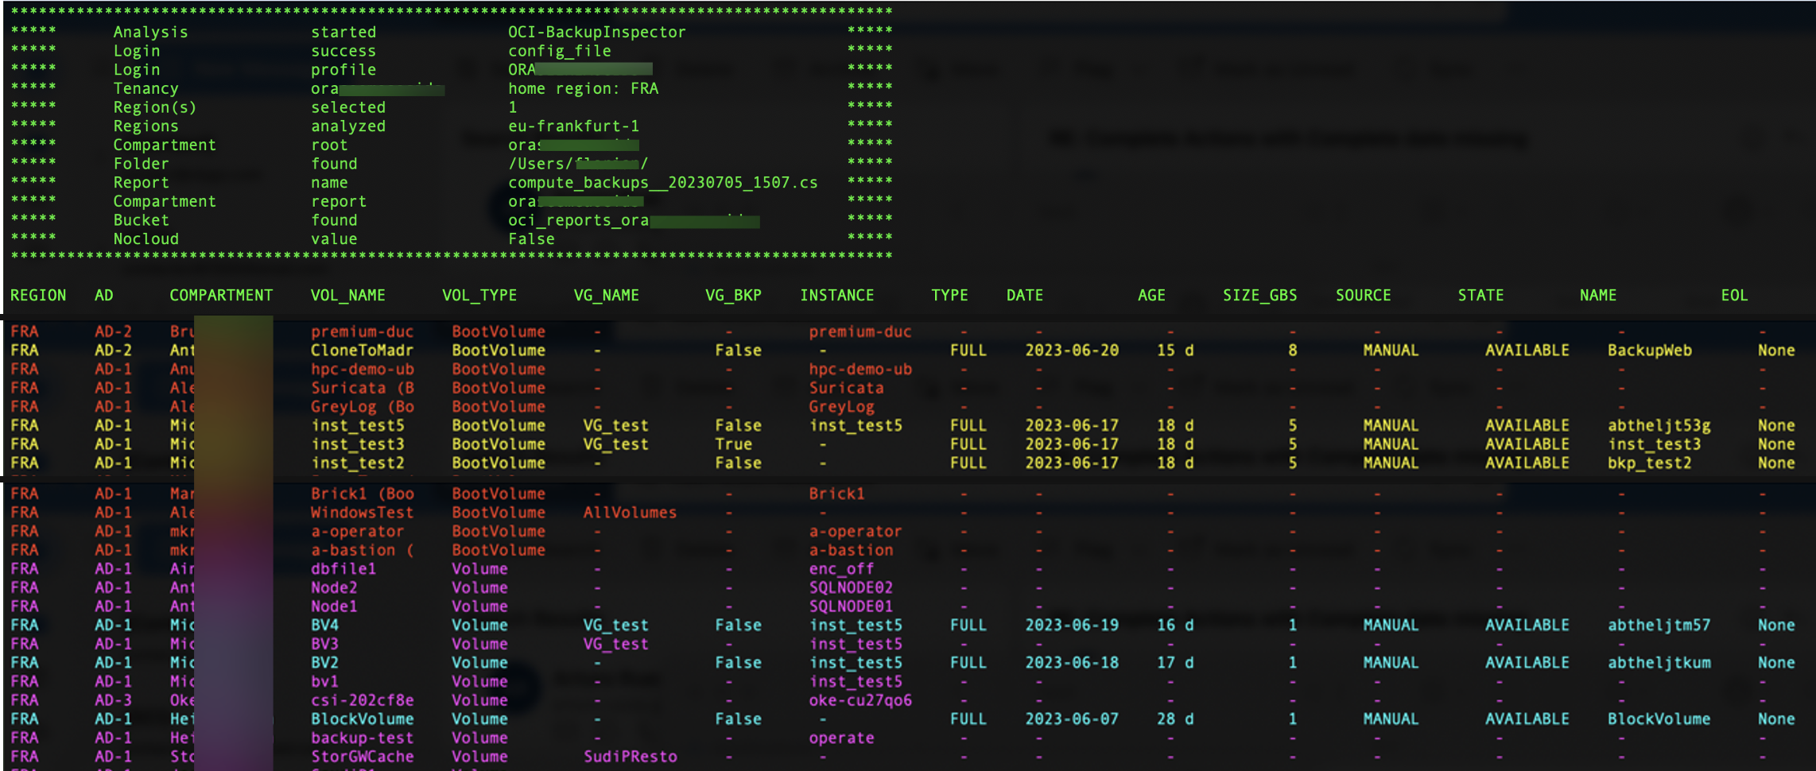
Task: Select backup name bkp_test2
Action: pos(1649,463)
